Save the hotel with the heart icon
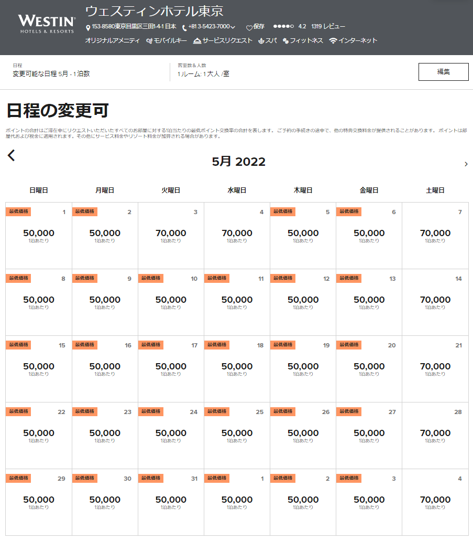Screen dimensions: 473x540 (249, 27)
